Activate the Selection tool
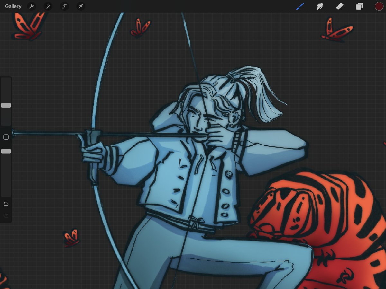This screenshot has height=289, width=386. (64, 6)
